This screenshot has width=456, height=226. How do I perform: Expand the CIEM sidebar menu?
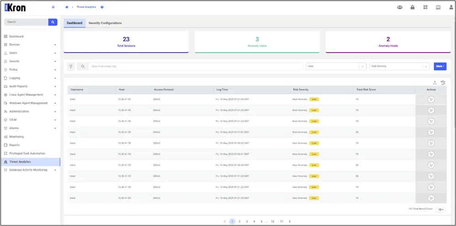tap(30, 120)
